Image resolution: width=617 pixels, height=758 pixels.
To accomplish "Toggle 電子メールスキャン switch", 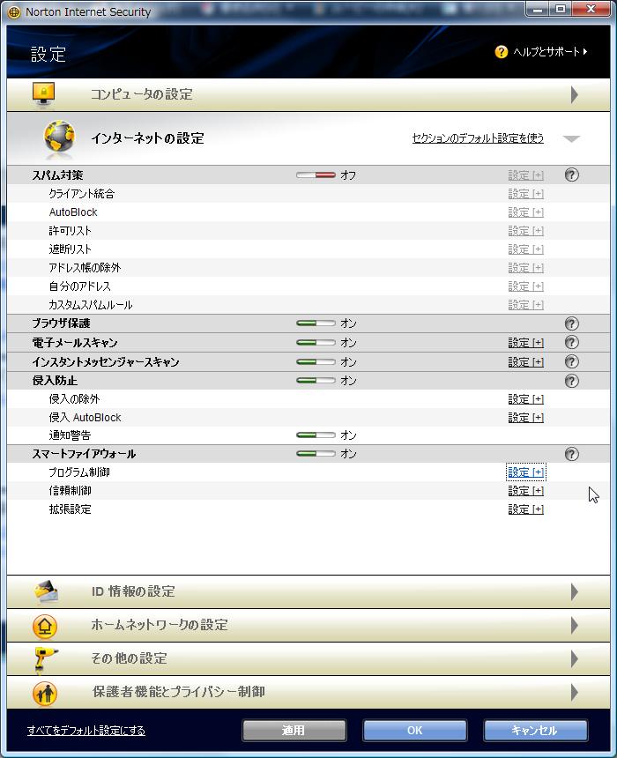I will 316,342.
